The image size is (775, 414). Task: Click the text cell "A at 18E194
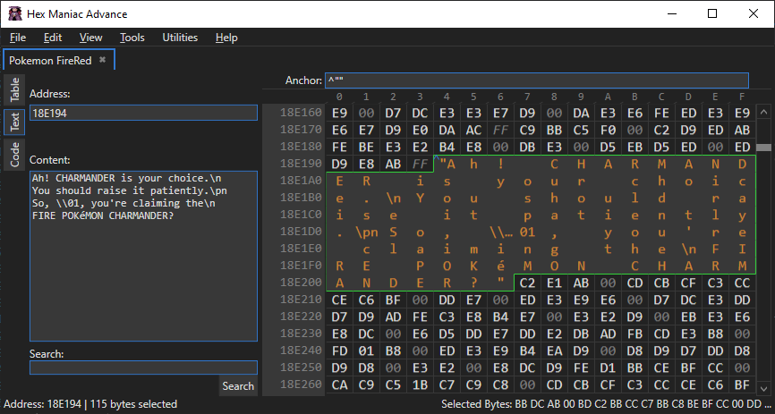[x=447, y=164]
